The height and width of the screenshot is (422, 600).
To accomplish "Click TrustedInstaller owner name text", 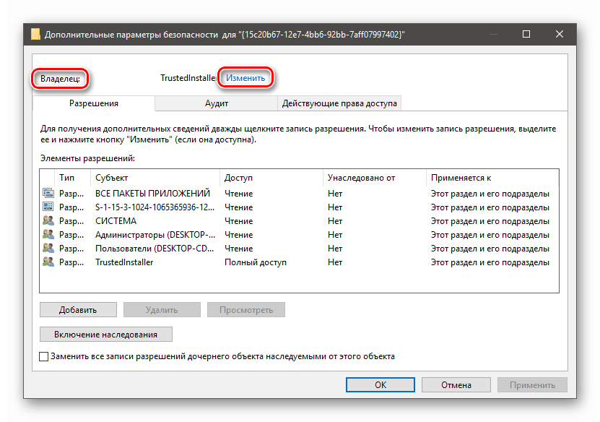I will tap(188, 78).
